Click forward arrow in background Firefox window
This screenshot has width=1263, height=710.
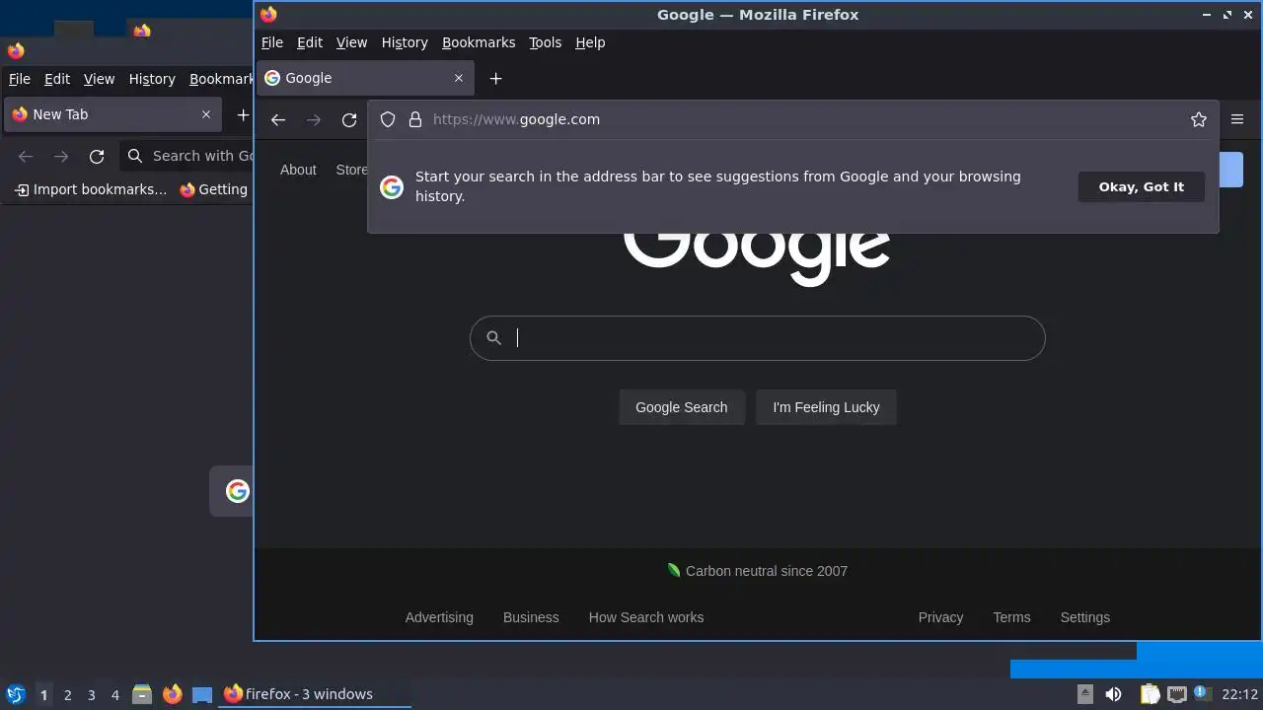coord(61,156)
